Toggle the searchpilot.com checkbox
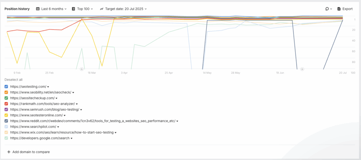 point(6,127)
